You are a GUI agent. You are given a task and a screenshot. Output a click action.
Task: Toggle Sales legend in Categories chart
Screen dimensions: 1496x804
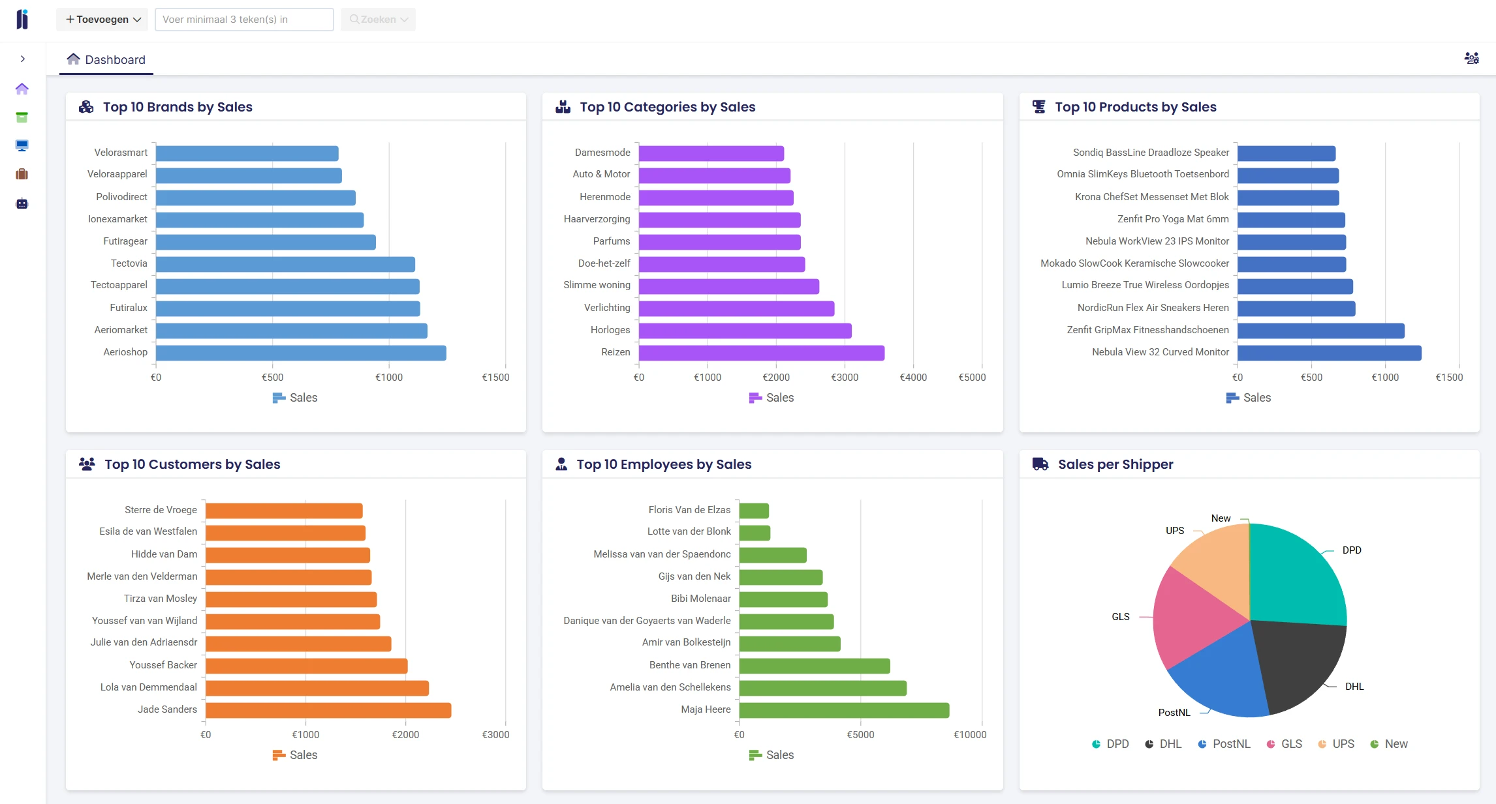pyautogui.click(x=771, y=398)
